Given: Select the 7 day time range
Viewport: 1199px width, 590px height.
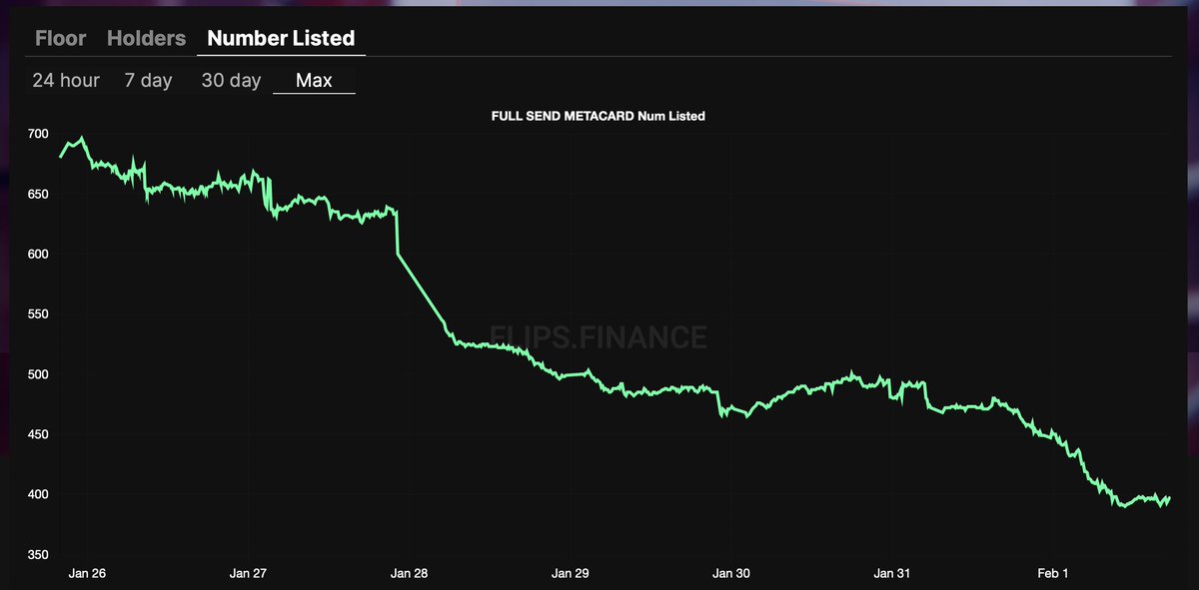Looking at the screenshot, I should pyautogui.click(x=148, y=80).
